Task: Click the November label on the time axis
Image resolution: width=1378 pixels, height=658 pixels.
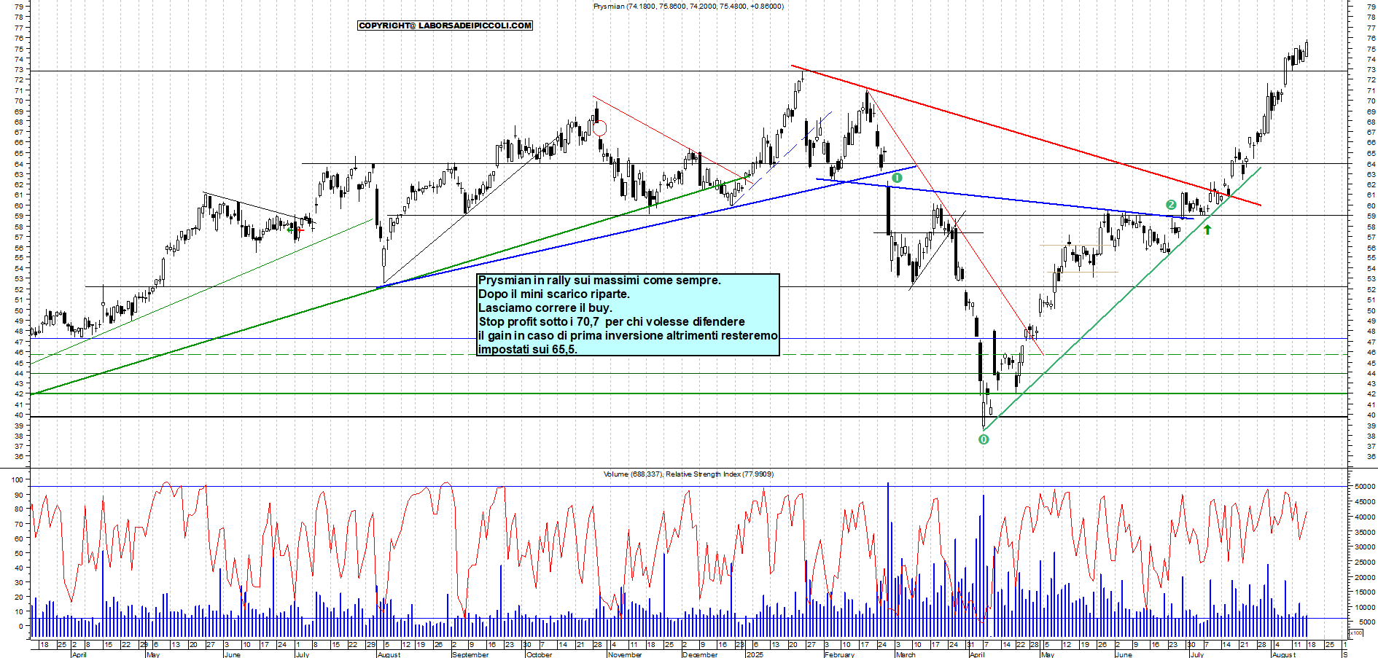Action: (625, 654)
